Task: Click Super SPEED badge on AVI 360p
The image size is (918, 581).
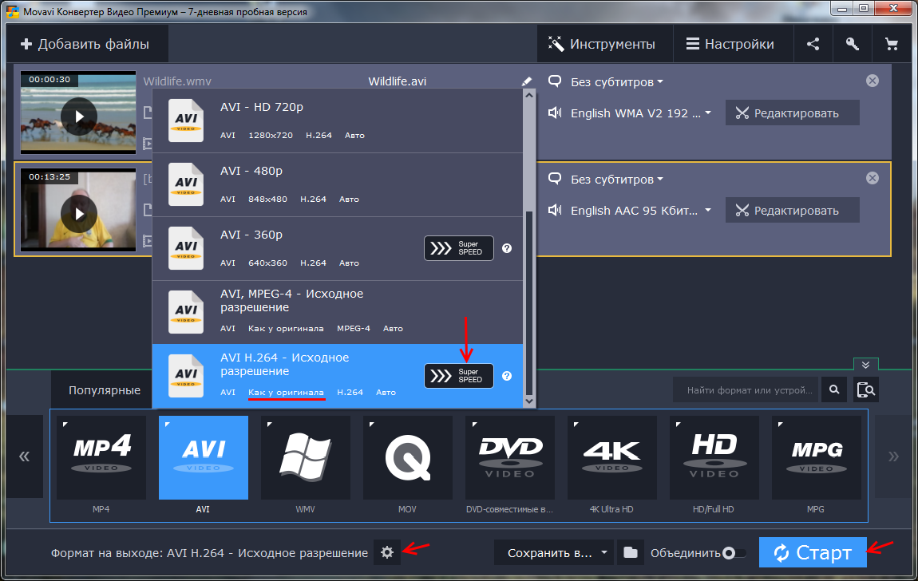Action: coord(458,248)
